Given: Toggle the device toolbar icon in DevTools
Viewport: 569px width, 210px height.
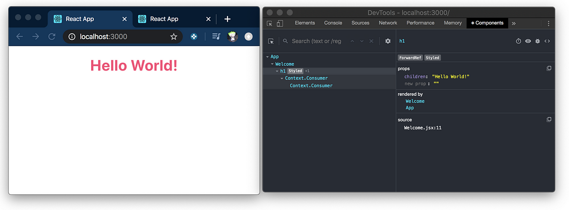Looking at the screenshot, I should [280, 23].
